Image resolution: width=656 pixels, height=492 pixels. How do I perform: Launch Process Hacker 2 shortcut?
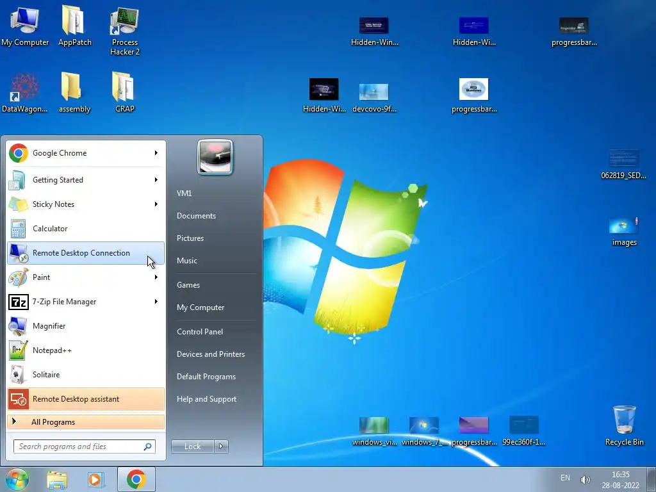click(x=125, y=31)
